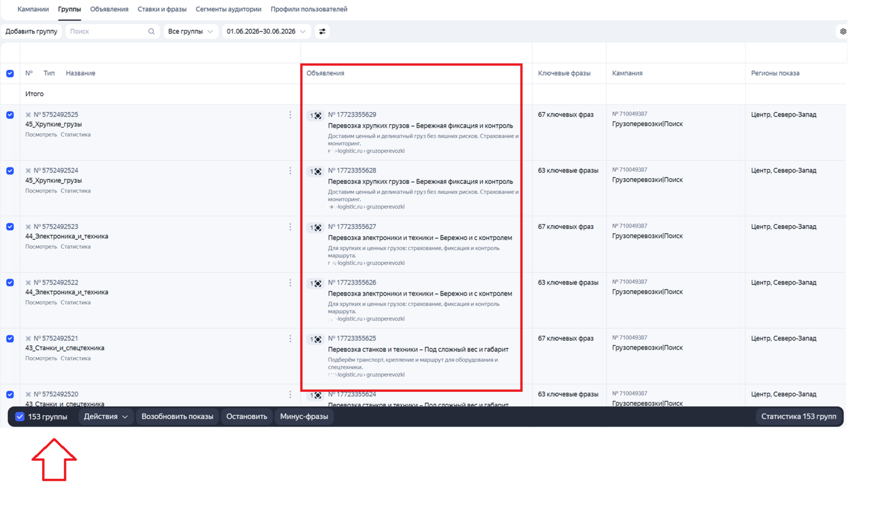The image size is (871, 513).
Task: Click ad count icon for ad 17723355627
Action: pyautogui.click(x=315, y=228)
